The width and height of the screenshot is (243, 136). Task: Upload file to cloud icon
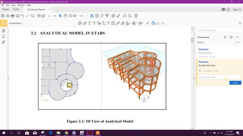tap(8, 16)
